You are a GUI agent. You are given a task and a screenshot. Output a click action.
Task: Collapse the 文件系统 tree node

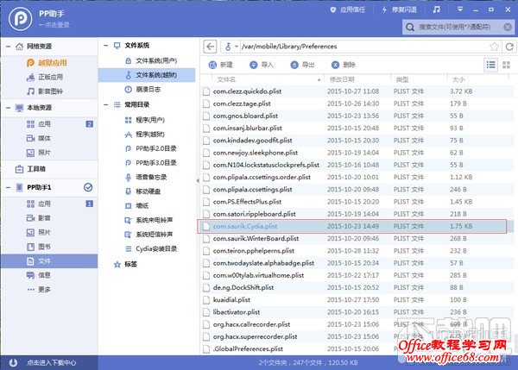105,46
